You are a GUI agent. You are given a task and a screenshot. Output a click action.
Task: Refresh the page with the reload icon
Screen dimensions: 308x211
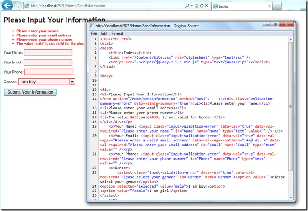[x=201, y=6]
